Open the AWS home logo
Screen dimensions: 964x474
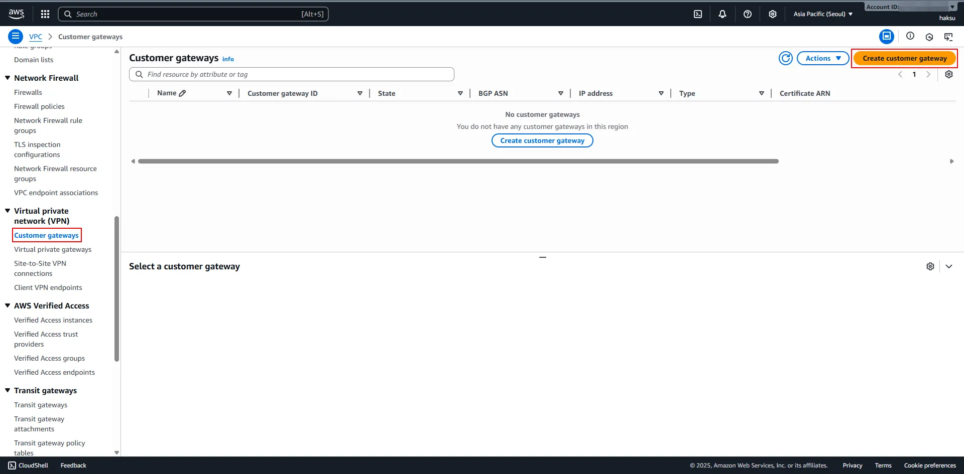[x=16, y=14]
